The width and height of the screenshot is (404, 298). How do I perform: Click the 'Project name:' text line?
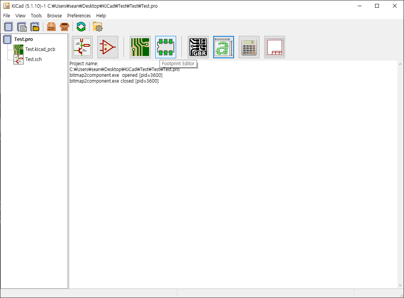[x=84, y=64]
